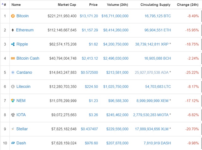
Task: Click Ethereum price $1,157.29
Action: tap(90, 30)
